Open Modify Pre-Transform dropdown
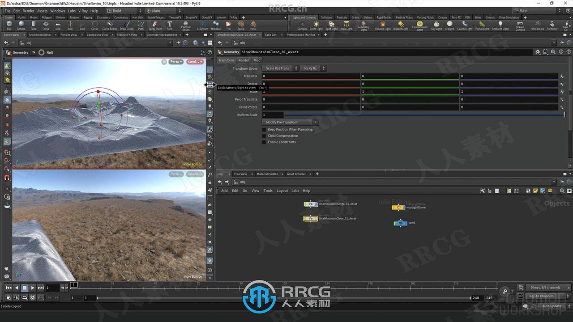Viewport: 573px width, 322px height. click(x=290, y=122)
